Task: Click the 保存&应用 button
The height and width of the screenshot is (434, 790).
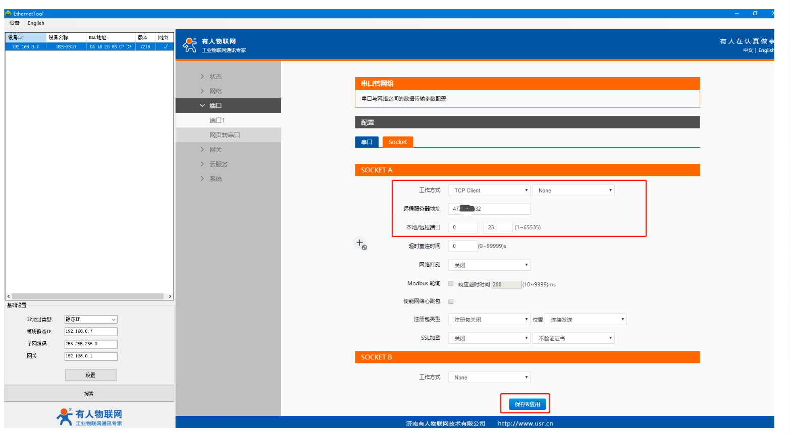Action: click(x=527, y=404)
